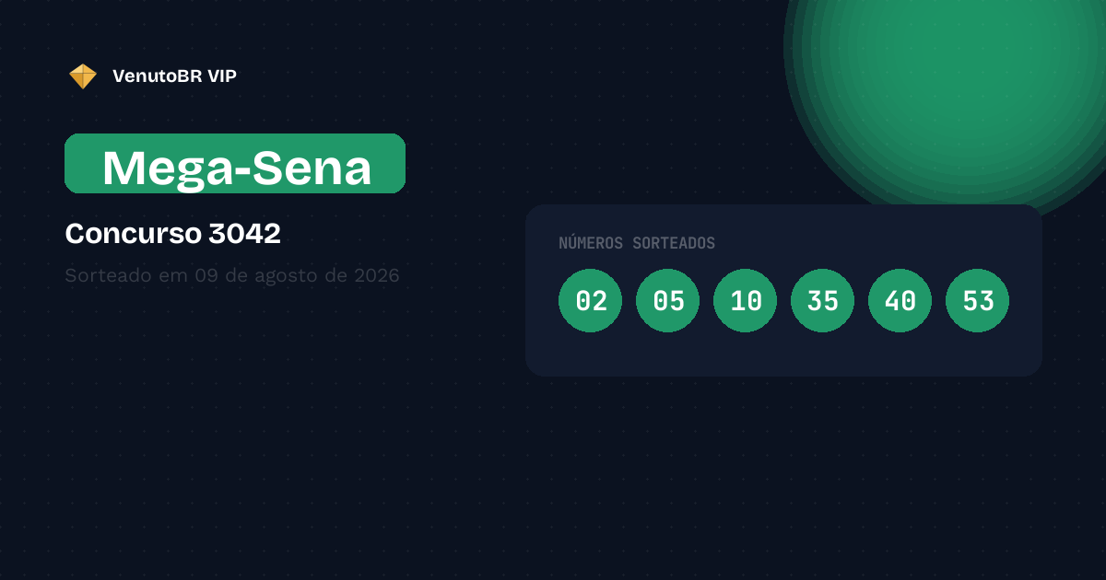Image resolution: width=1106 pixels, height=580 pixels.
Task: Click the VIP word beside VenutoBR
Action: pyautogui.click(x=223, y=76)
